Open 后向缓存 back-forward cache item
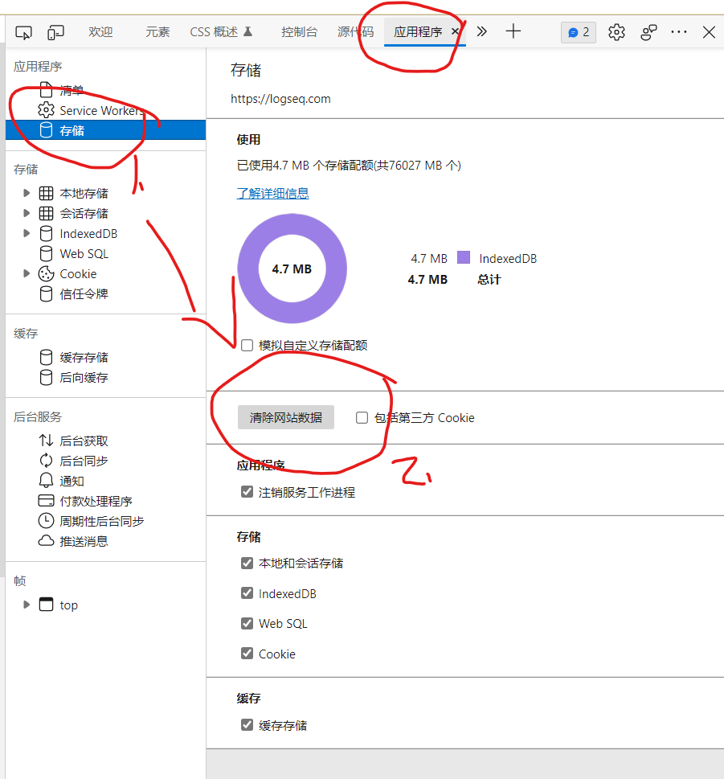The image size is (724, 779). pos(73,378)
